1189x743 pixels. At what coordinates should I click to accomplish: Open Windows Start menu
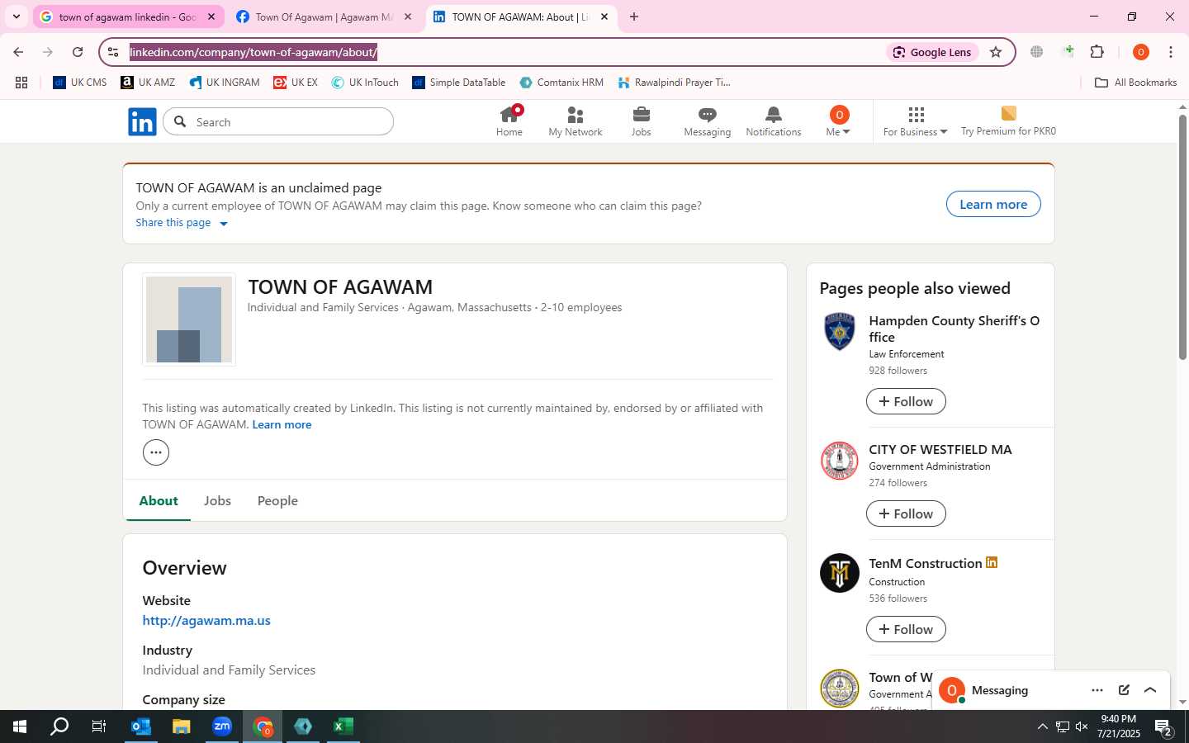(x=20, y=726)
